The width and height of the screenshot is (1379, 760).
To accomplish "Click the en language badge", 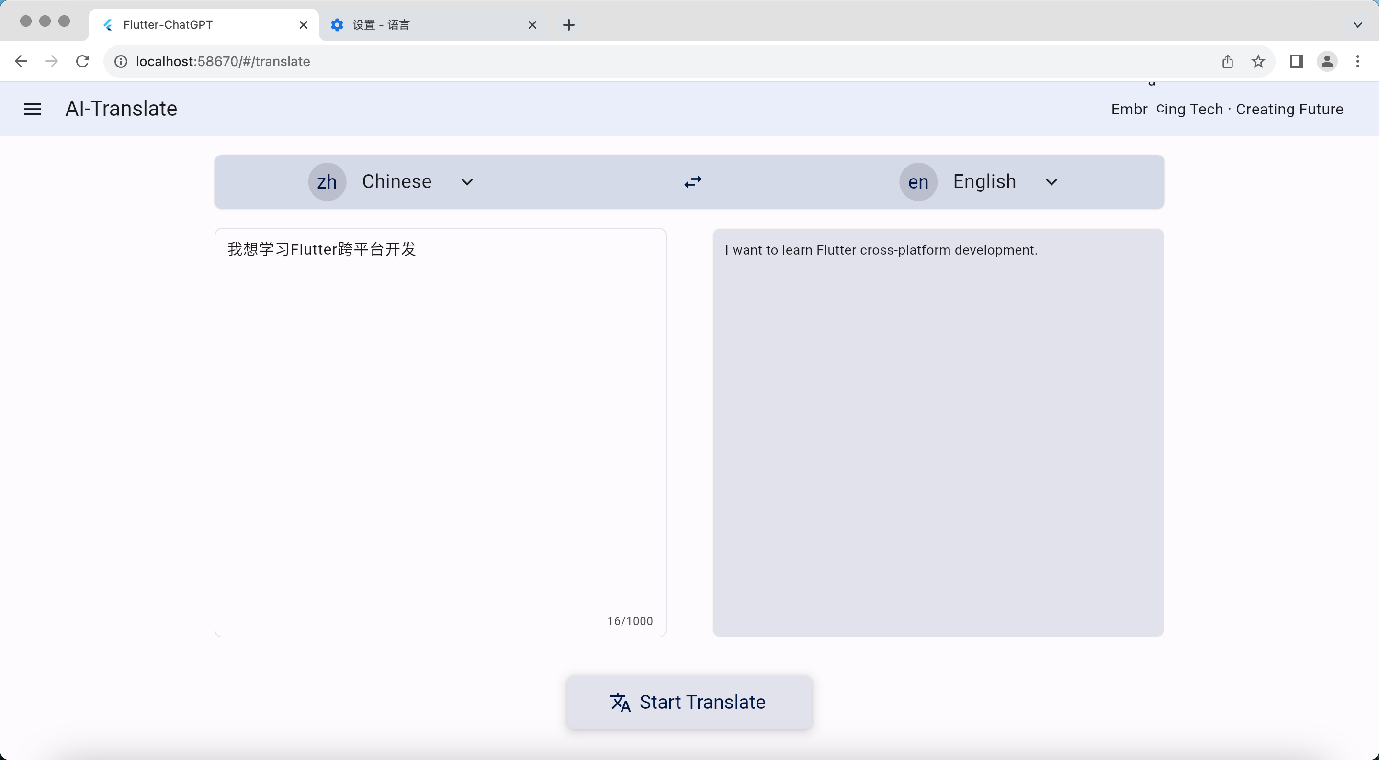I will pyautogui.click(x=917, y=182).
